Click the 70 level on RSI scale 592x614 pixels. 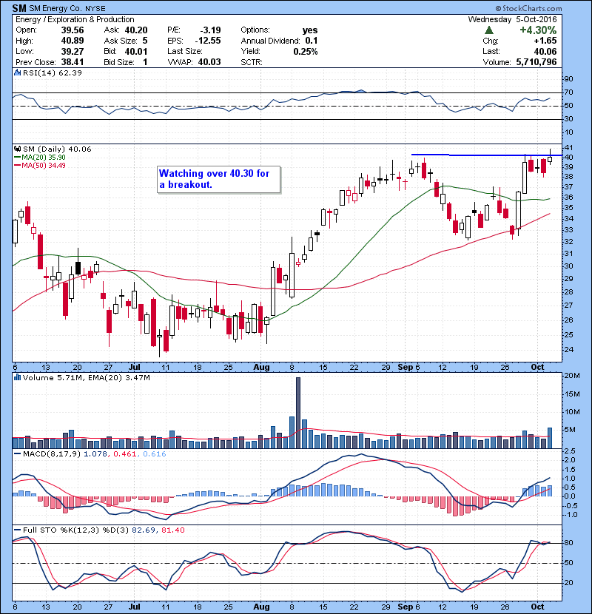coord(568,92)
